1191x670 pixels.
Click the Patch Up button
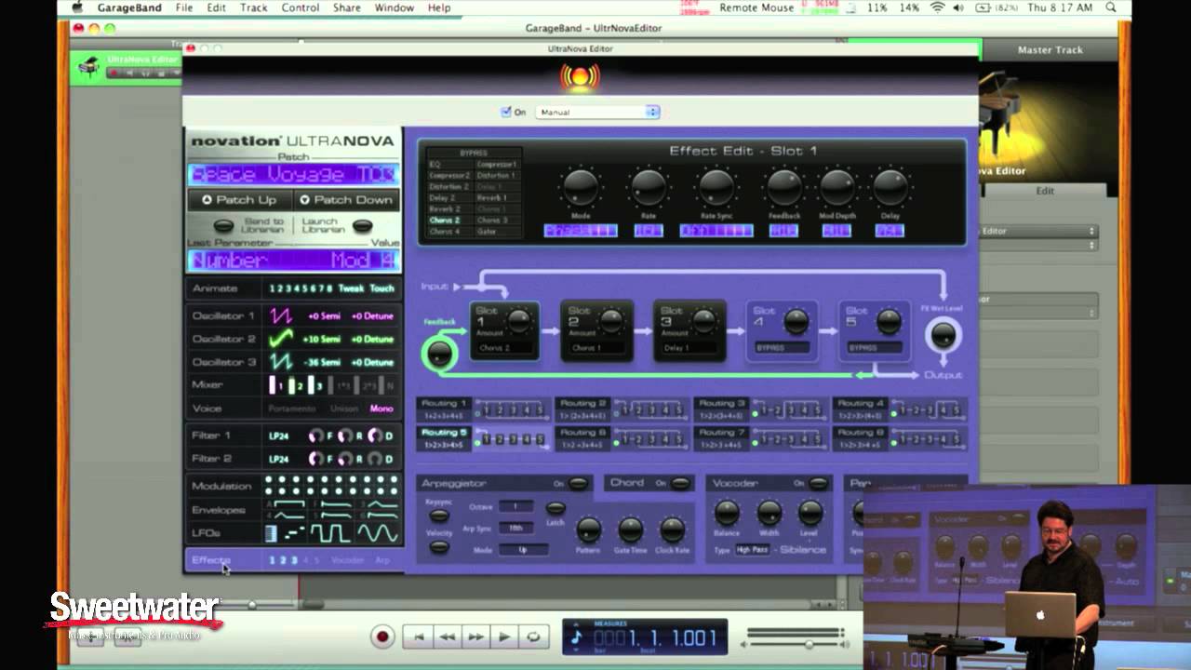click(239, 200)
